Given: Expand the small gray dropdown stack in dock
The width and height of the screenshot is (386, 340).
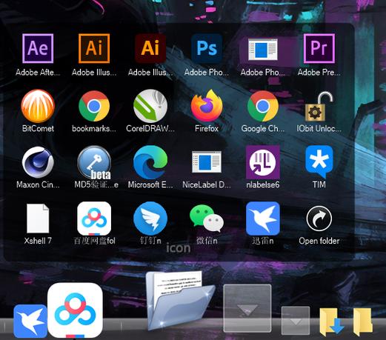Looking at the screenshot, I should [x=296, y=321].
